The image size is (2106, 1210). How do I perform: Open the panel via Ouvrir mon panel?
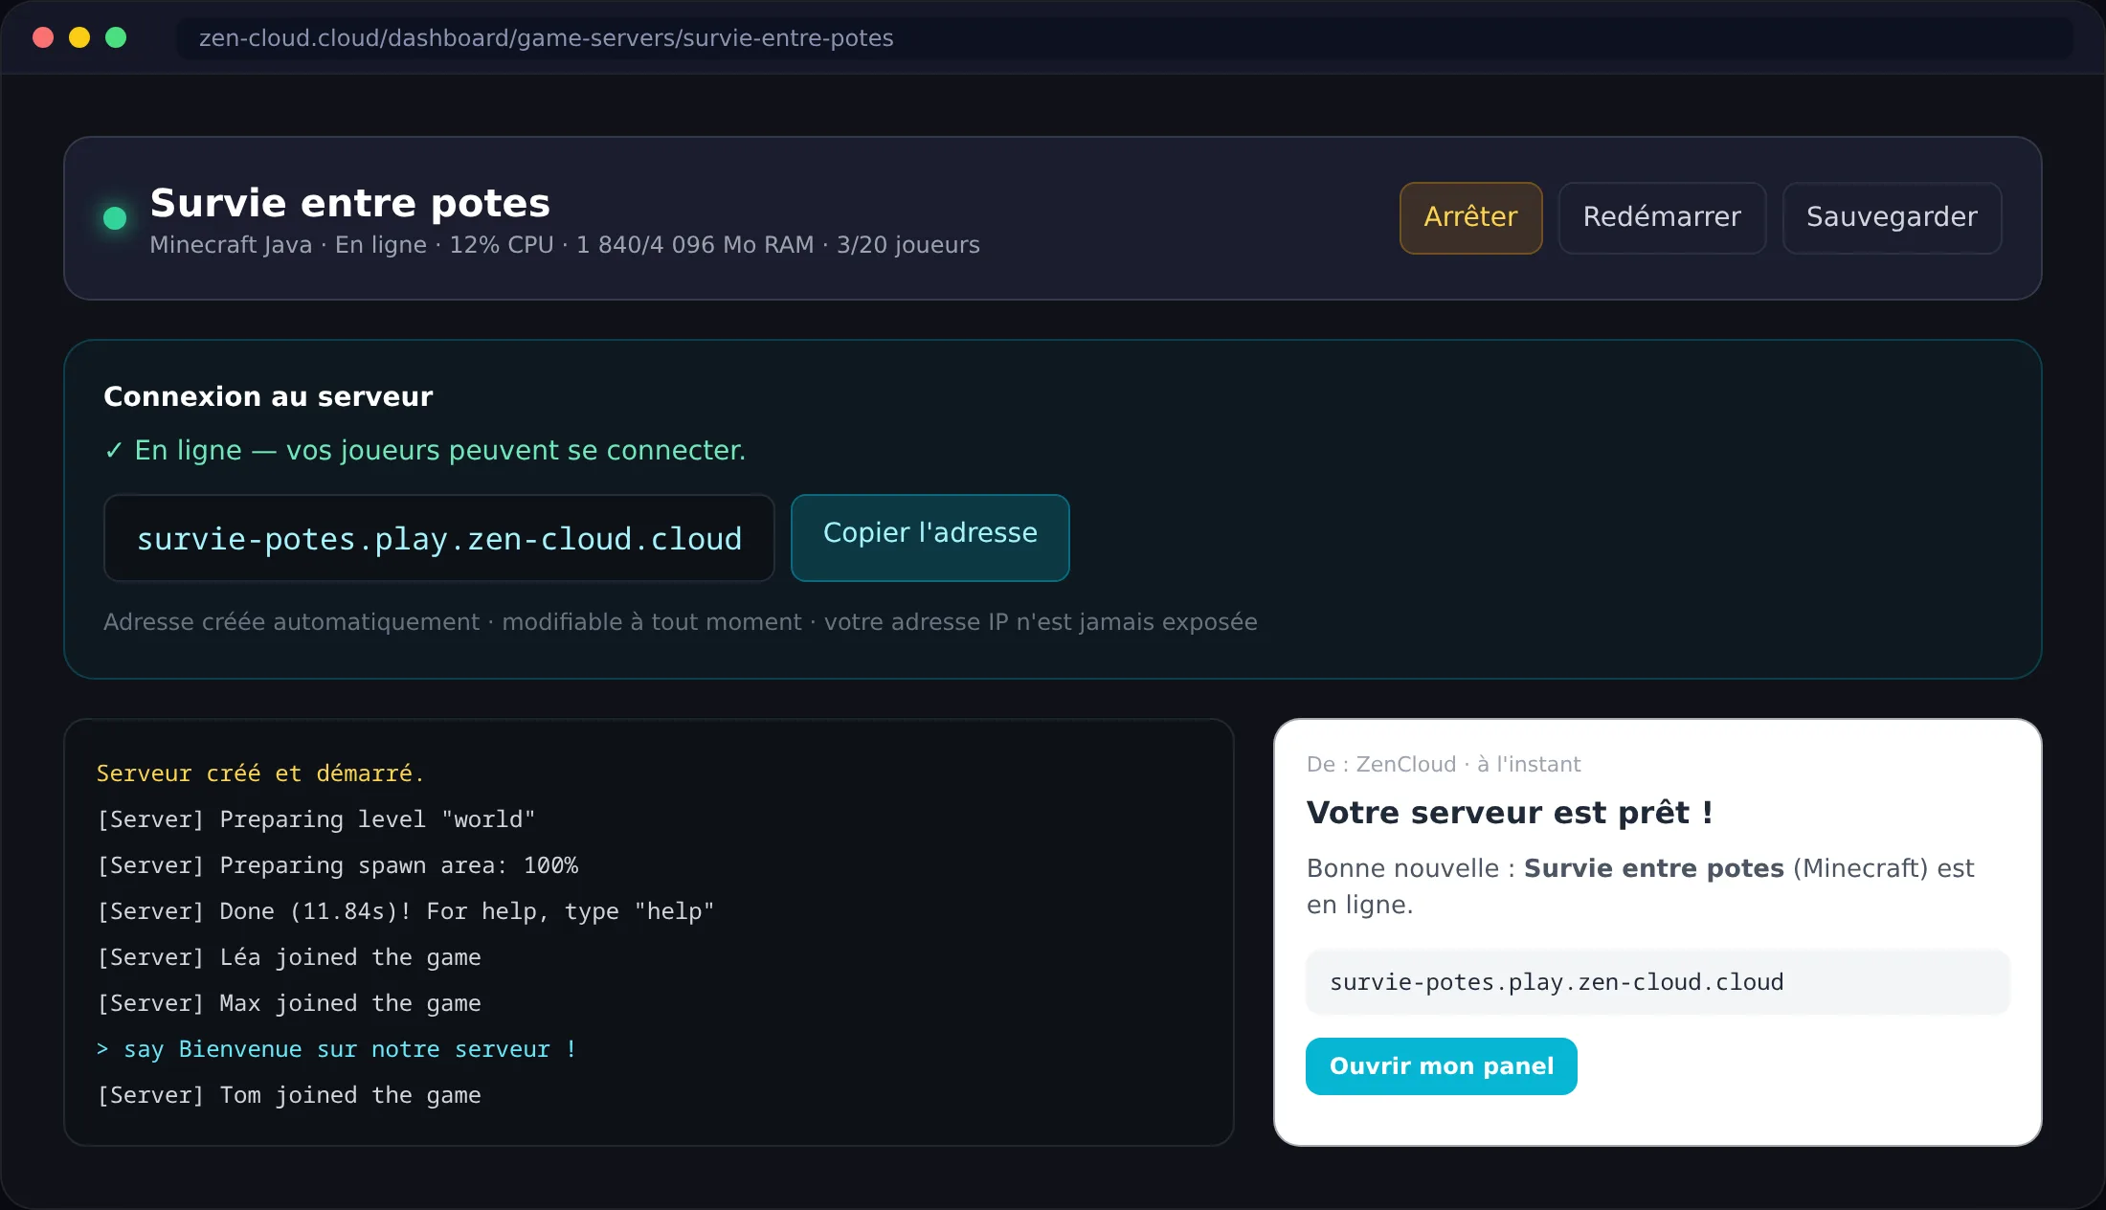pos(1441,1065)
